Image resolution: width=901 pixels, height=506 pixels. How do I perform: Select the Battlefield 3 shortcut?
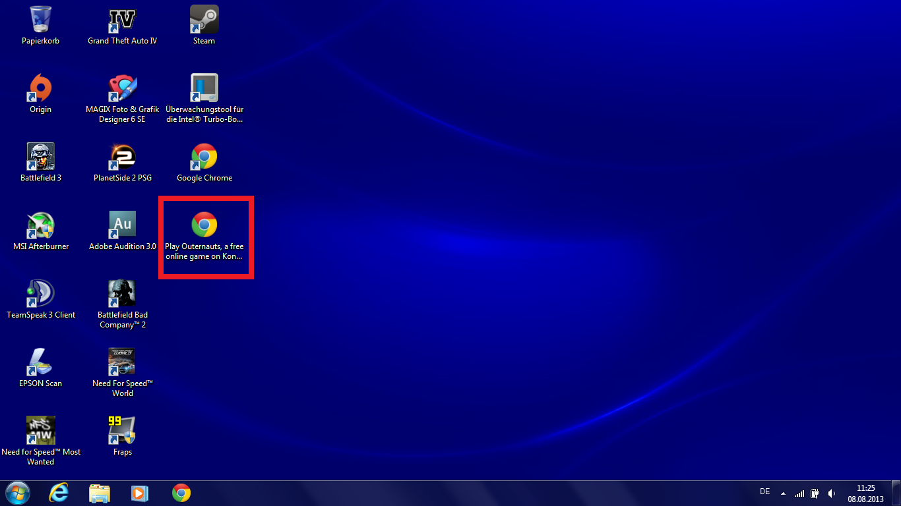(x=40, y=163)
